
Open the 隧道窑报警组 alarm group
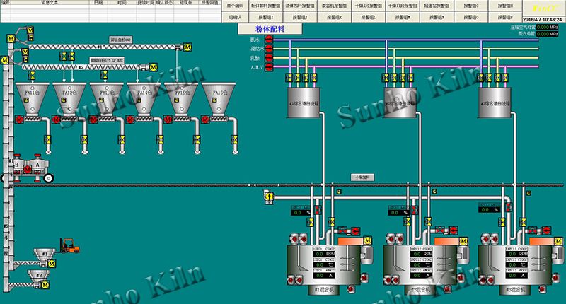pyautogui.click(x=437, y=6)
